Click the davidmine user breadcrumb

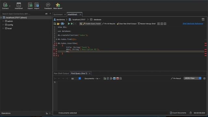59,19
